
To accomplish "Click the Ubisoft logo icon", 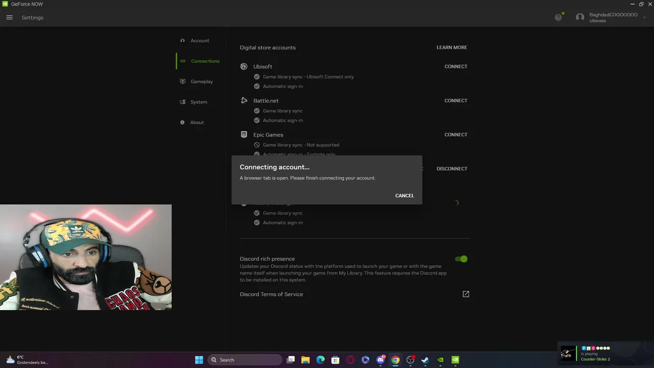I will coord(244,66).
